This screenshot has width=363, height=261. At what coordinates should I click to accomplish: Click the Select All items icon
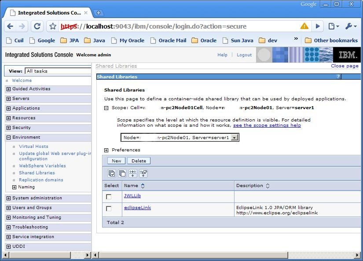click(112, 173)
